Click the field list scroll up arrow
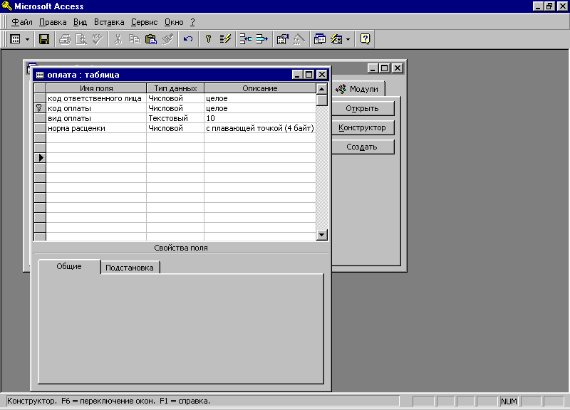Viewport: 570px width, 410px height. point(322,88)
